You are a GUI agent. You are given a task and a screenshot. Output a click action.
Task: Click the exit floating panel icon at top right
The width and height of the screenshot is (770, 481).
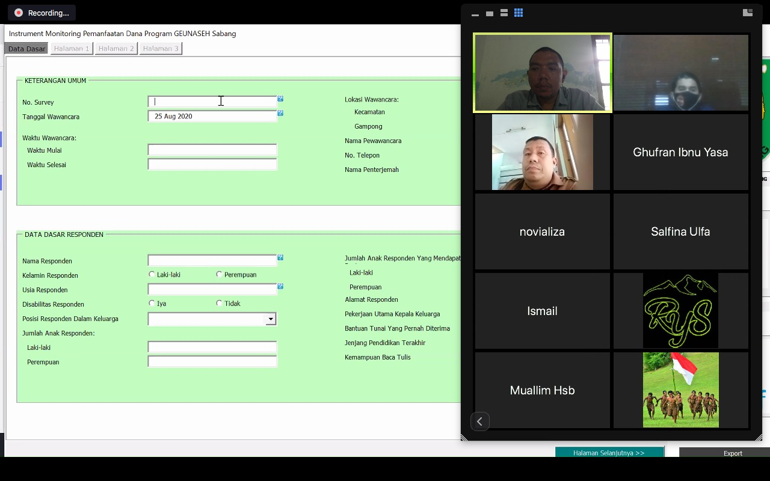click(x=748, y=13)
